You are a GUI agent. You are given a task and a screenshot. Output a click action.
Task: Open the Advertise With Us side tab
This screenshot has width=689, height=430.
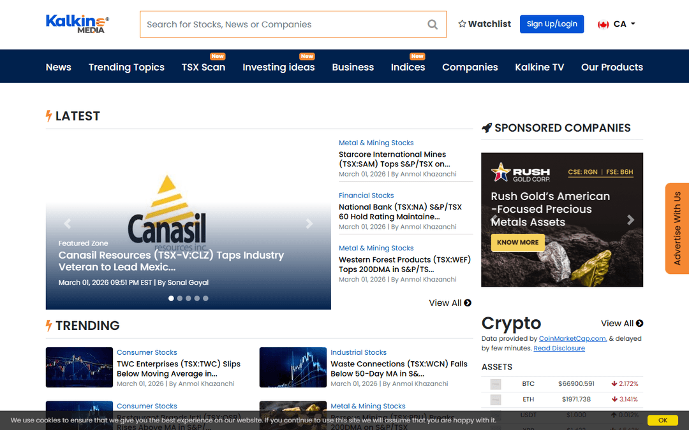(677, 228)
